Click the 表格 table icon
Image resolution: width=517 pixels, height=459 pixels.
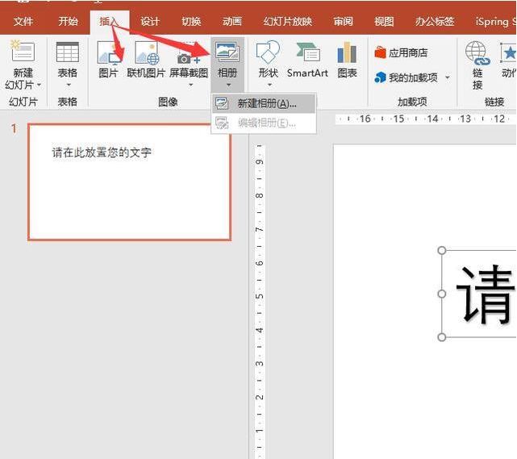[68, 53]
